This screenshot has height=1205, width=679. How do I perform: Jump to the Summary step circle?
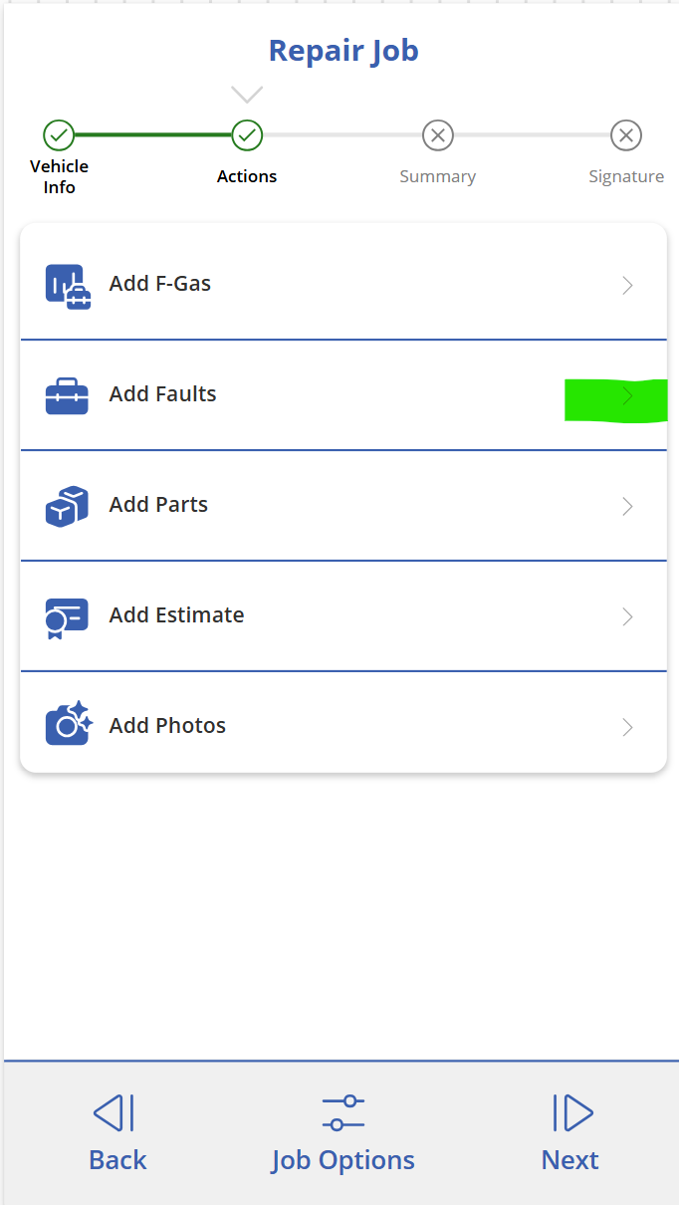(437, 134)
